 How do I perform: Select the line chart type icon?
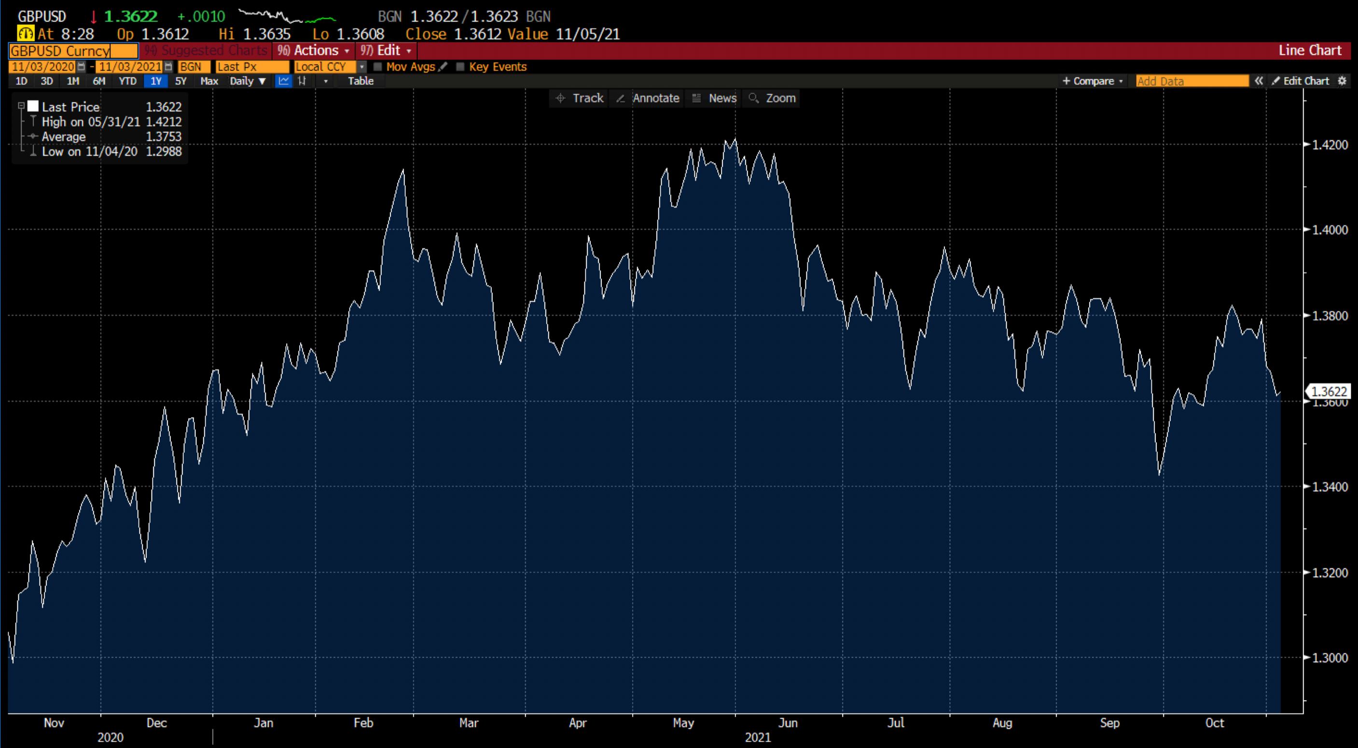tap(284, 81)
